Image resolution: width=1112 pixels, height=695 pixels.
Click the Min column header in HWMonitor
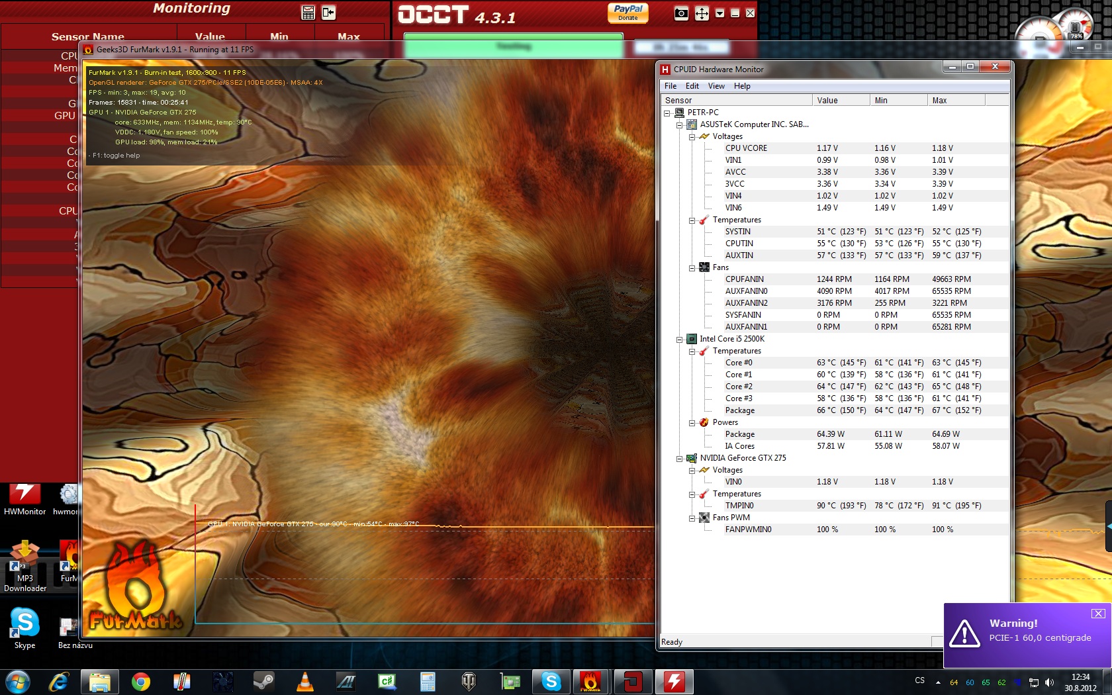[x=899, y=101]
